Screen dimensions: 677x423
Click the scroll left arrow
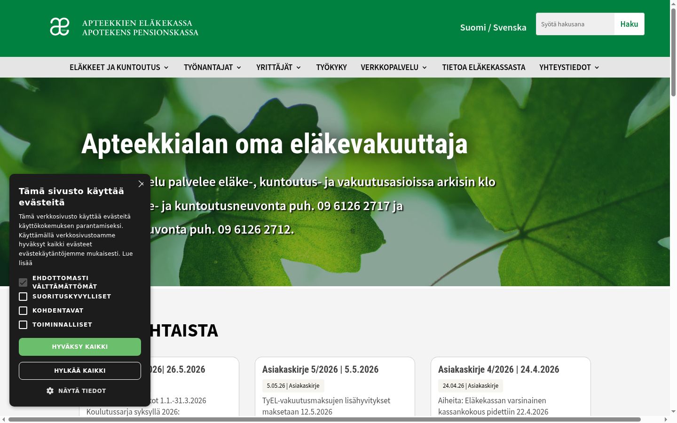[4, 419]
